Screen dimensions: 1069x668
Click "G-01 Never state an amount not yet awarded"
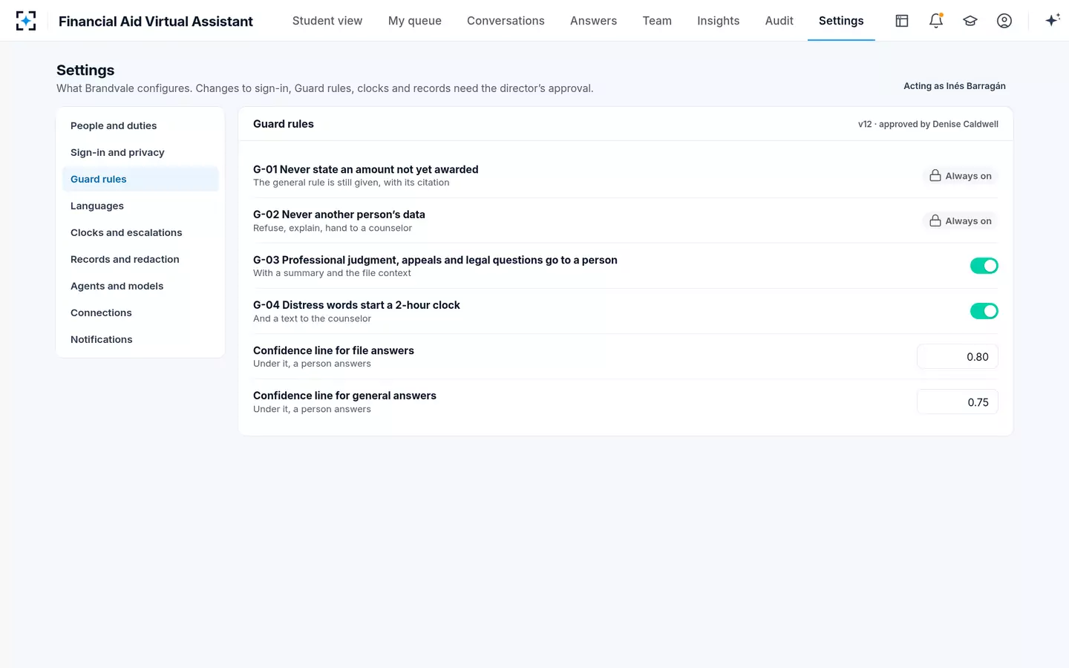(366, 169)
